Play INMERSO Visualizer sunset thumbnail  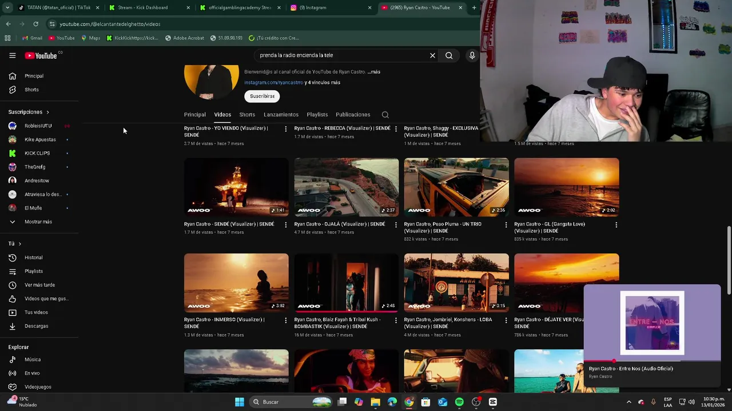(236, 283)
